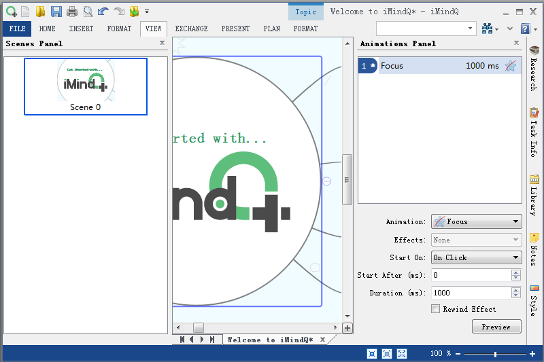Image resolution: width=544 pixels, height=362 pixels.
Task: Open a file via yellow folder icon
Action: [40, 12]
